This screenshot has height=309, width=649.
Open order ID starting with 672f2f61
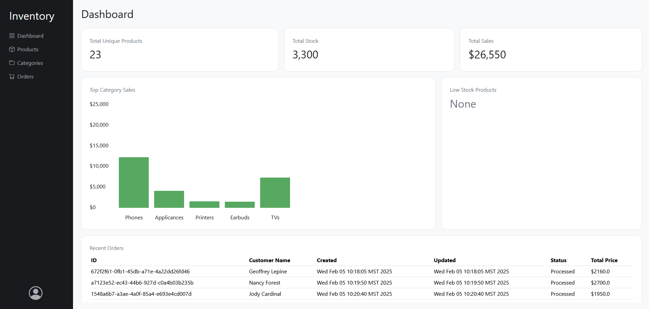(140, 271)
